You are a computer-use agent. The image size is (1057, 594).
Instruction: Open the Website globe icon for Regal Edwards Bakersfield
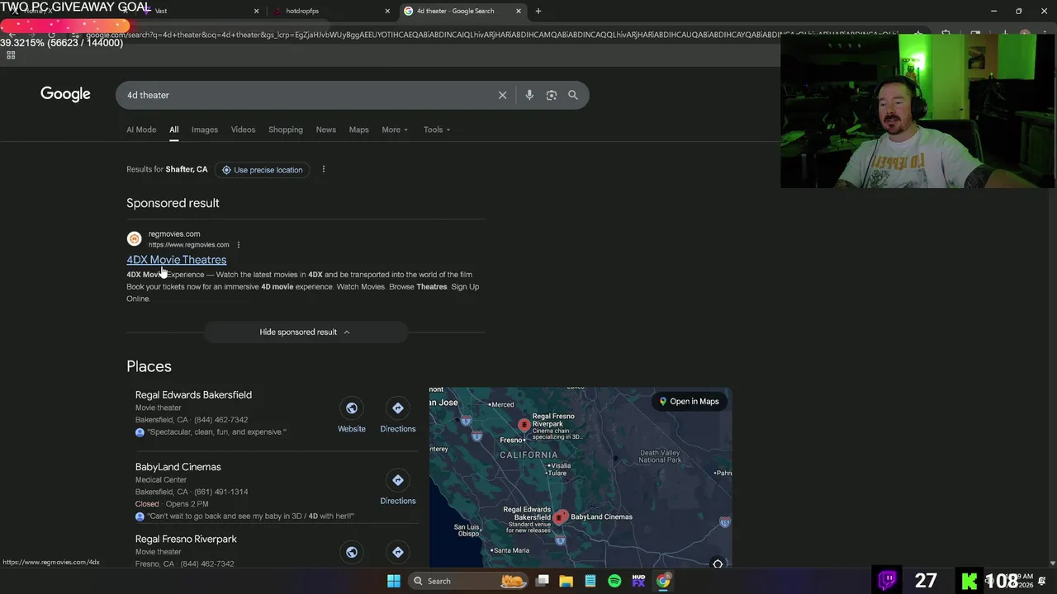pyautogui.click(x=352, y=408)
